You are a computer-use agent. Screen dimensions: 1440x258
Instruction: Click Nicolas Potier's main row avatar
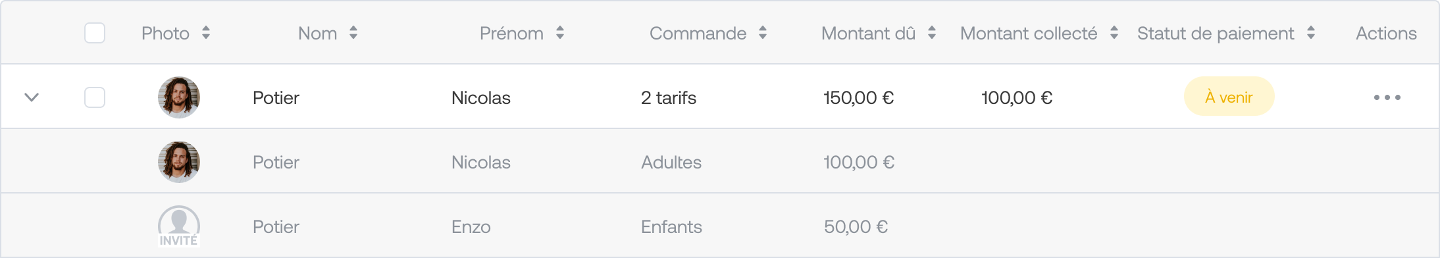(179, 97)
